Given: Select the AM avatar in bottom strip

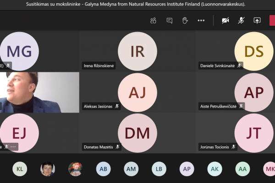Looking at the screenshot, I should [x=131, y=169].
